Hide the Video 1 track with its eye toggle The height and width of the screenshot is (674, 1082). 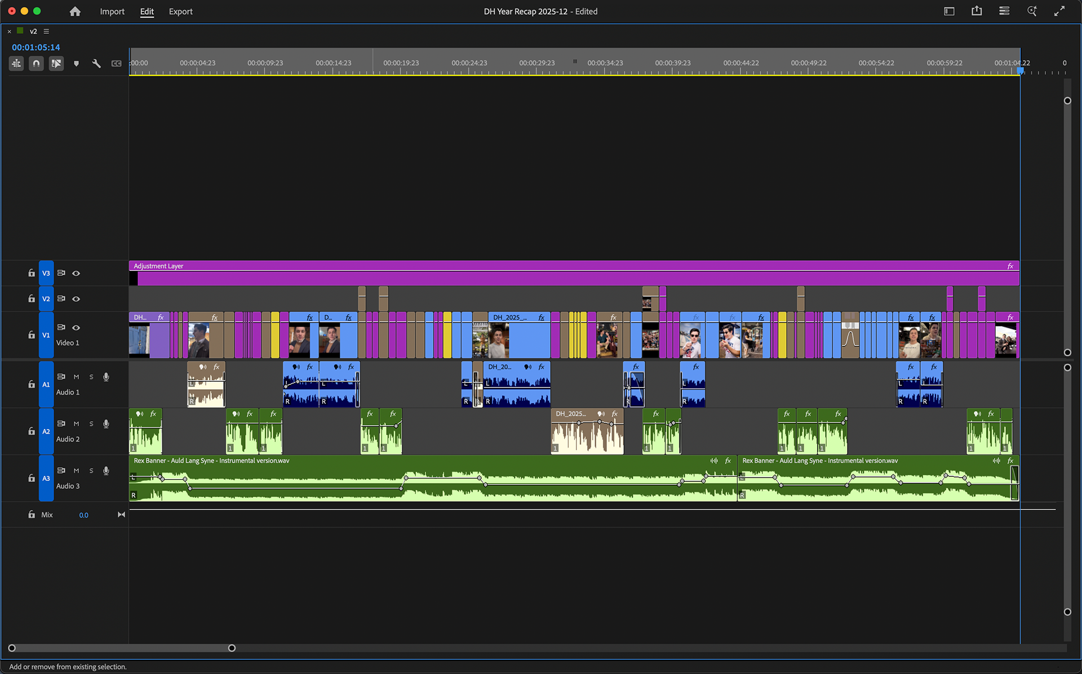pos(76,328)
